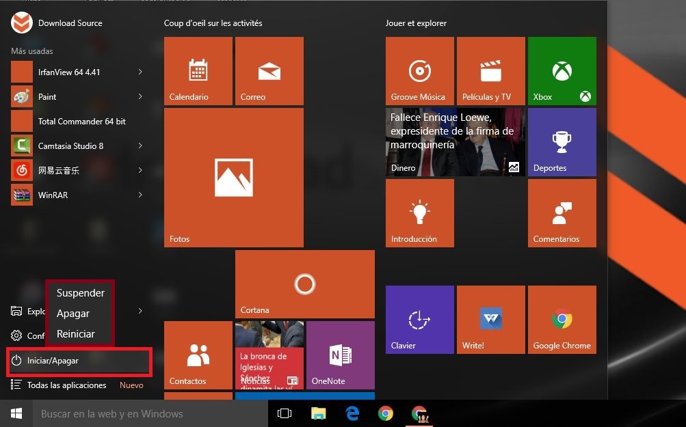This screenshot has width=686, height=427.
Task: Open File Explorer on the taskbar
Action: (x=319, y=413)
